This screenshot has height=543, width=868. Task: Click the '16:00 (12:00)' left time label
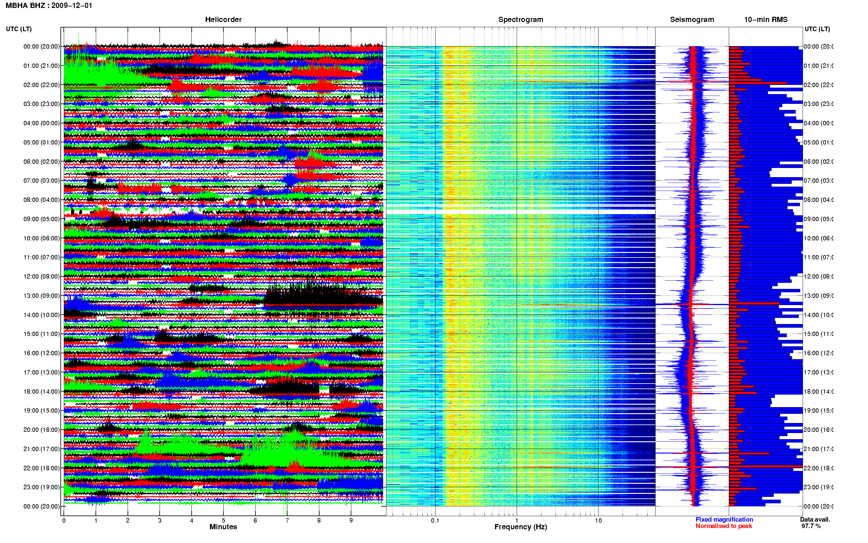click(x=42, y=353)
